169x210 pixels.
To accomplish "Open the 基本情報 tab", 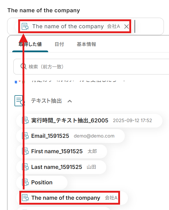I will pos(86,44).
